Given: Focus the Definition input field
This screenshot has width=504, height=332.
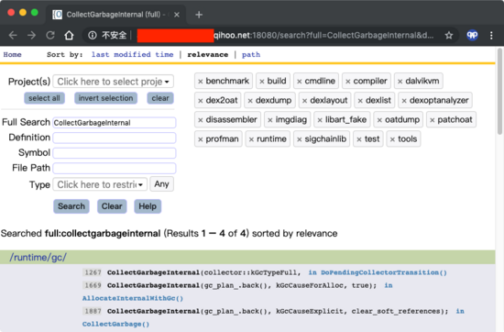Looking at the screenshot, I should click(x=115, y=138).
